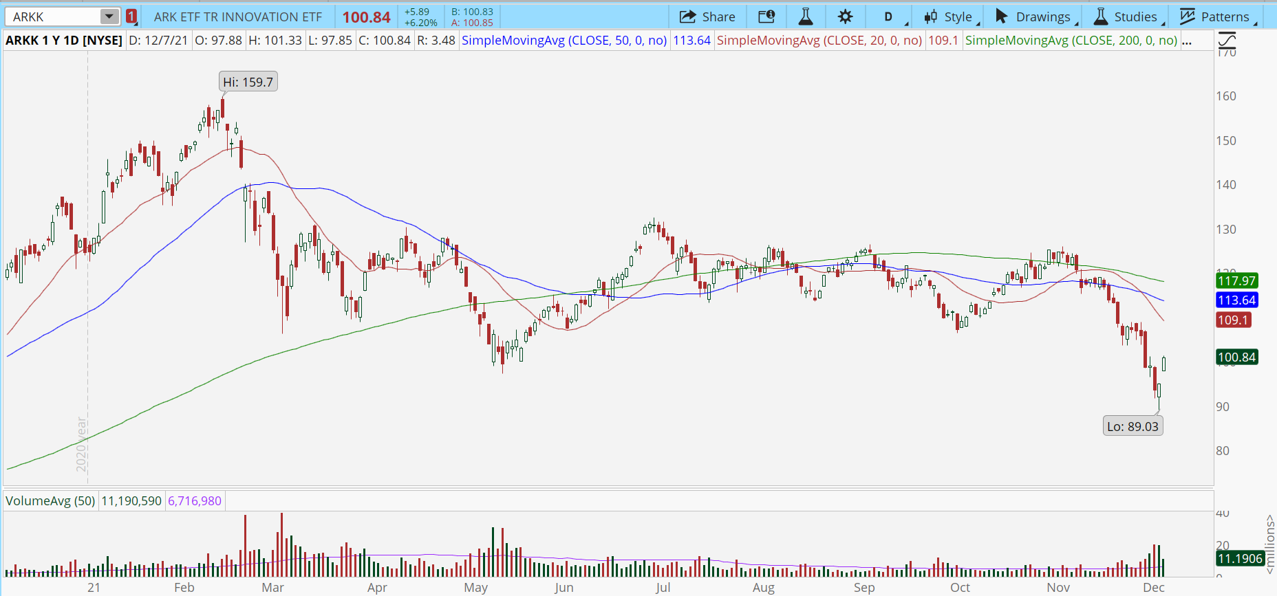Expand the study labels overflow ellipsis
The image size is (1277, 596).
pos(1187,41)
